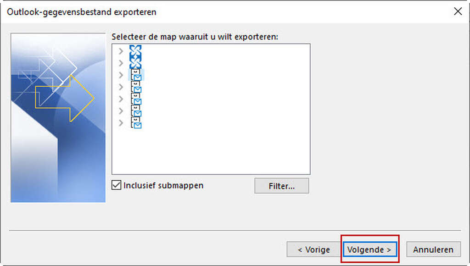Expand the sixth tree node chevron
This screenshot has width=470, height=266.
(x=121, y=111)
